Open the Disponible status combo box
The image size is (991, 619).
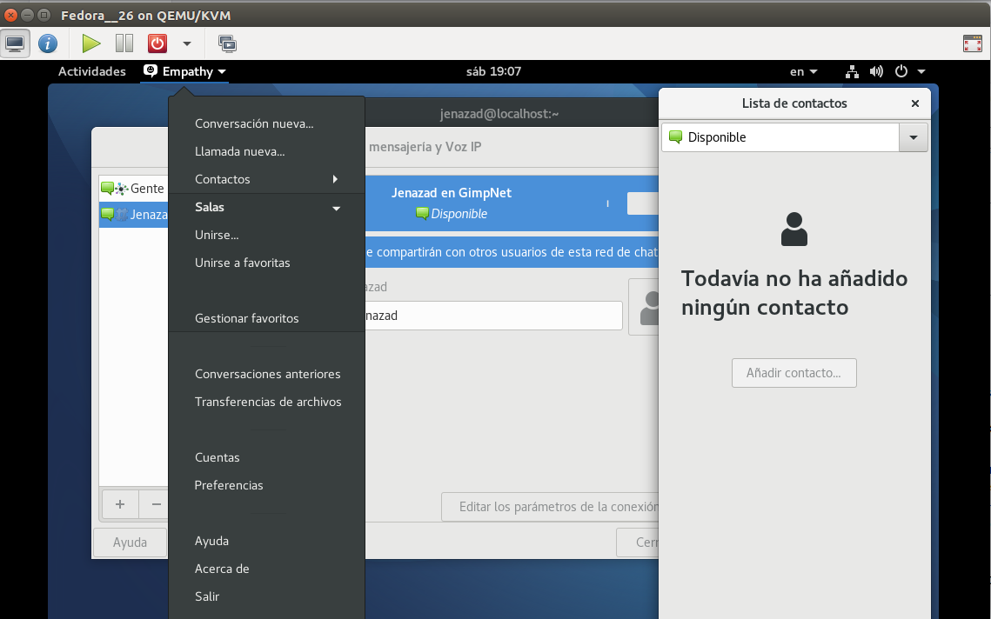pos(794,137)
